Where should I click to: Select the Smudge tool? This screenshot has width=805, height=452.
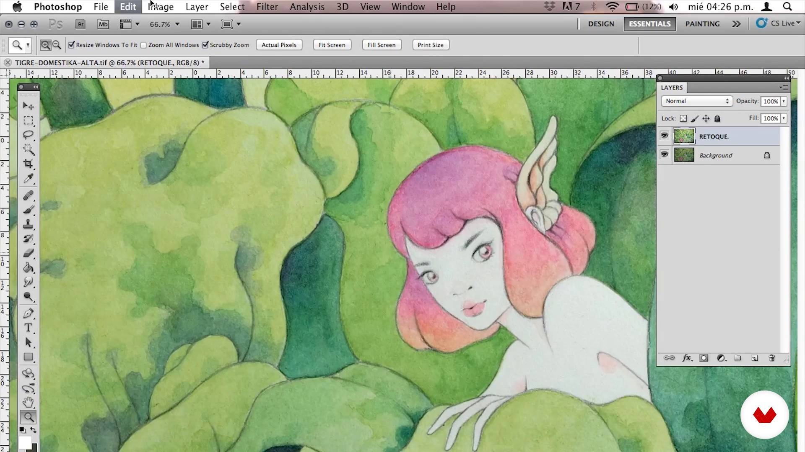[x=28, y=282]
